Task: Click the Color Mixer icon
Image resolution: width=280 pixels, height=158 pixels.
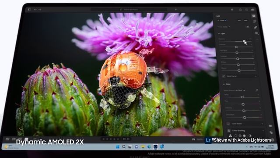Action: coord(228,124)
